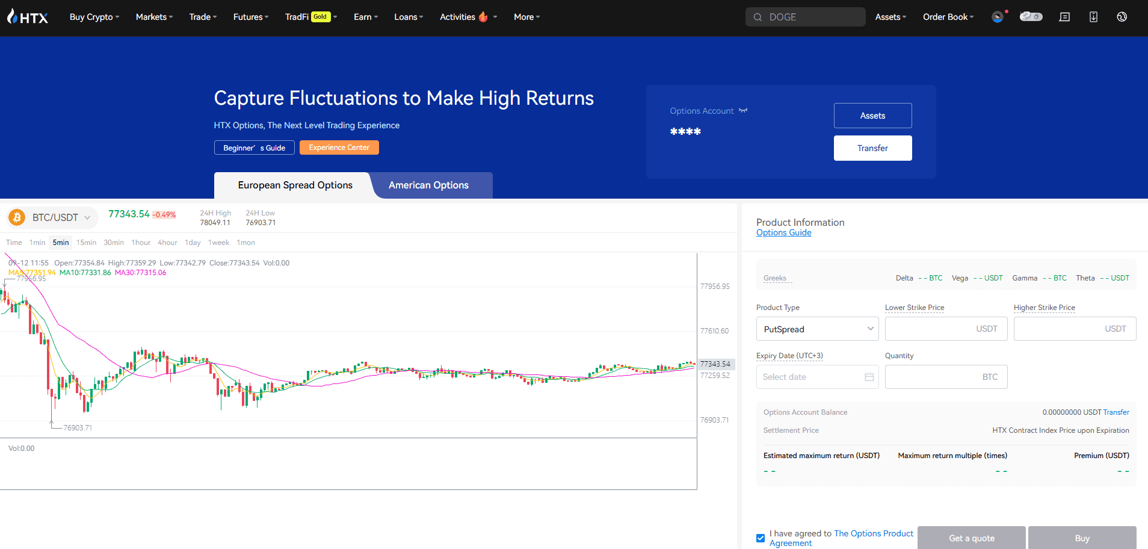Screen dimensions: 1148x549
Task: Click the Expiry Date (UTC+3) label
Action: (789, 356)
